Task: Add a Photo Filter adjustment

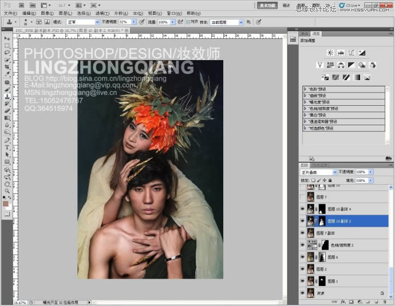Action: click(x=362, y=65)
